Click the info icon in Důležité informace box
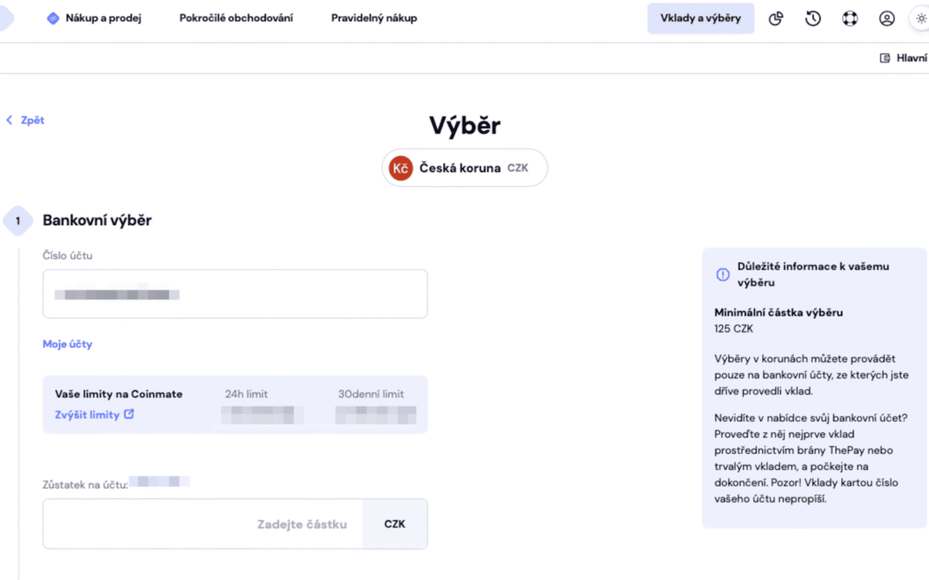Screen dimensions: 929x580 (723, 274)
